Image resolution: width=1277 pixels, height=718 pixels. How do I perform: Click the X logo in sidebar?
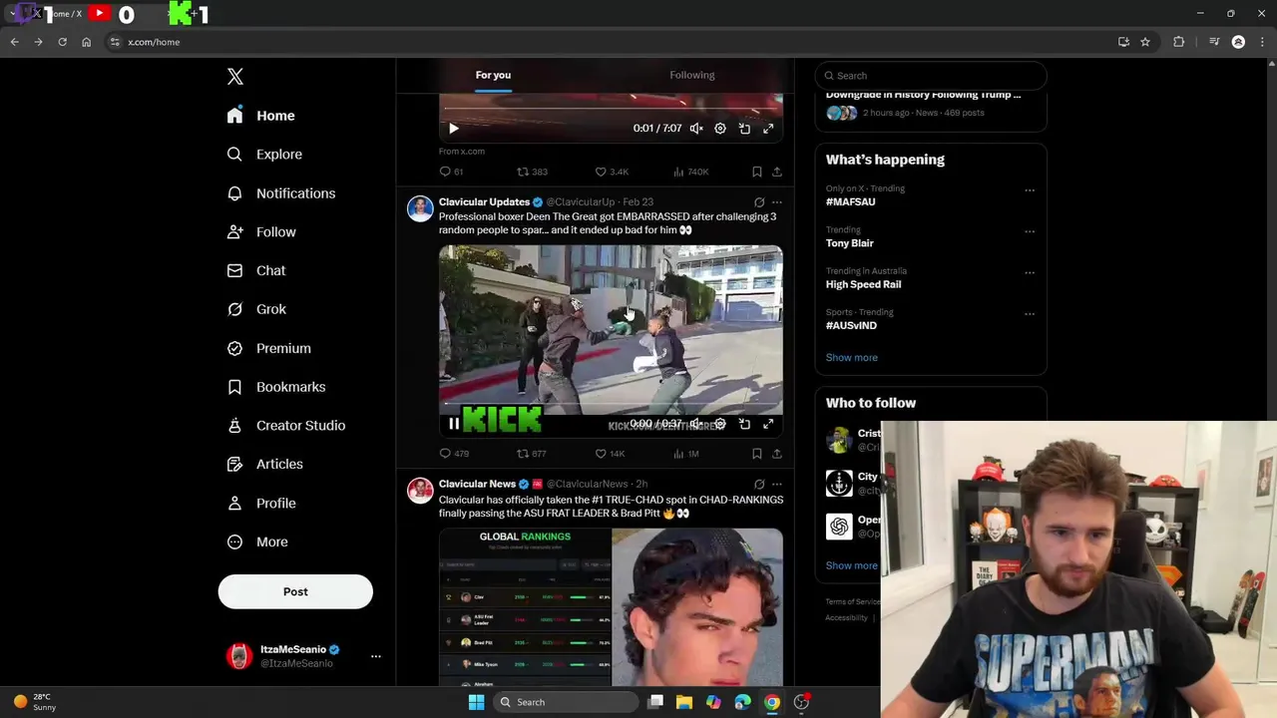click(234, 77)
